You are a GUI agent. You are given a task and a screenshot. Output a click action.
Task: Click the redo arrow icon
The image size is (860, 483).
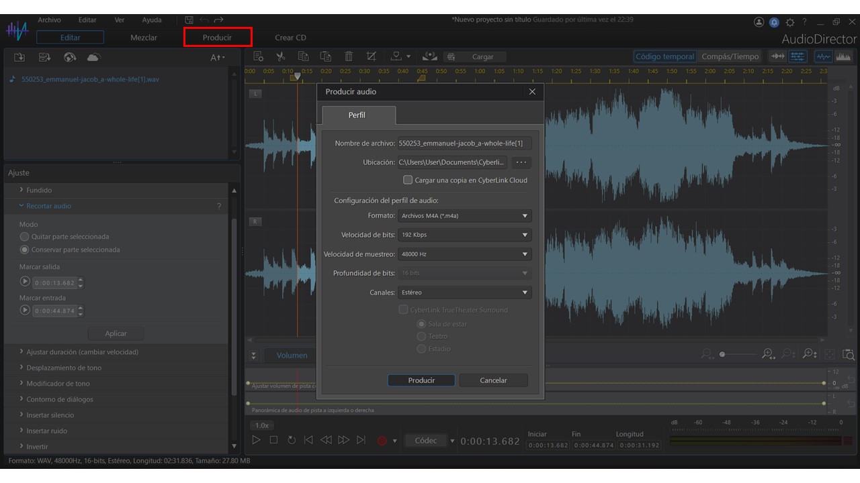click(x=218, y=20)
